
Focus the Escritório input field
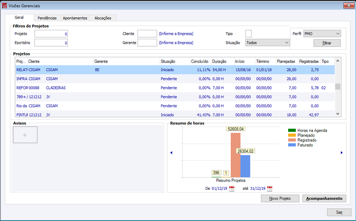tap(51, 43)
